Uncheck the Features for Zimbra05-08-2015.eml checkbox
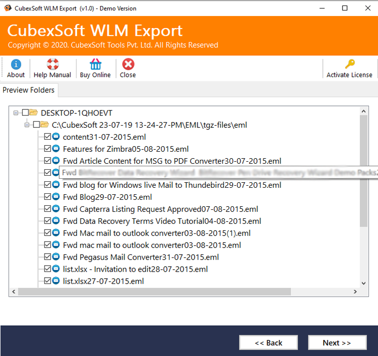The width and height of the screenshot is (378, 356). (x=47, y=149)
